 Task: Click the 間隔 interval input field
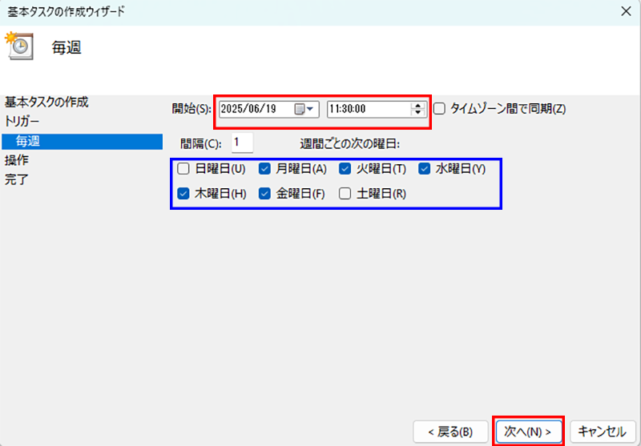[x=242, y=143]
